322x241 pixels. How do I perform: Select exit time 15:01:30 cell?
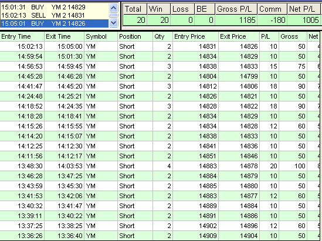tap(64, 56)
